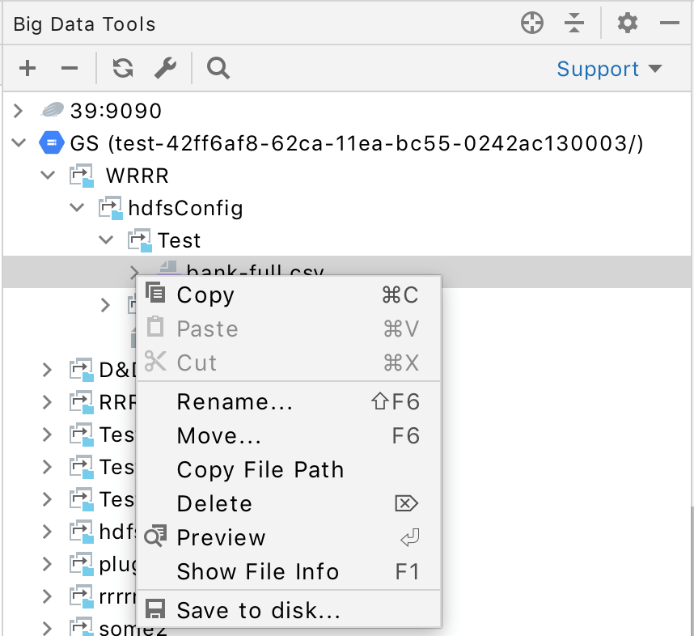Image resolution: width=694 pixels, height=636 pixels.
Task: Open the gear options in panel header
Action: [628, 23]
